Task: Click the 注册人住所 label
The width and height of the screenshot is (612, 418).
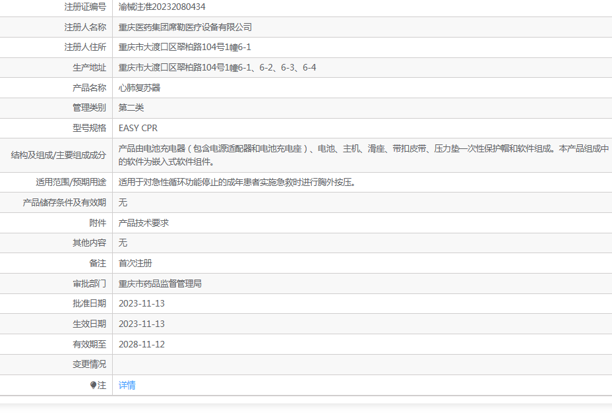Action: 85,47
